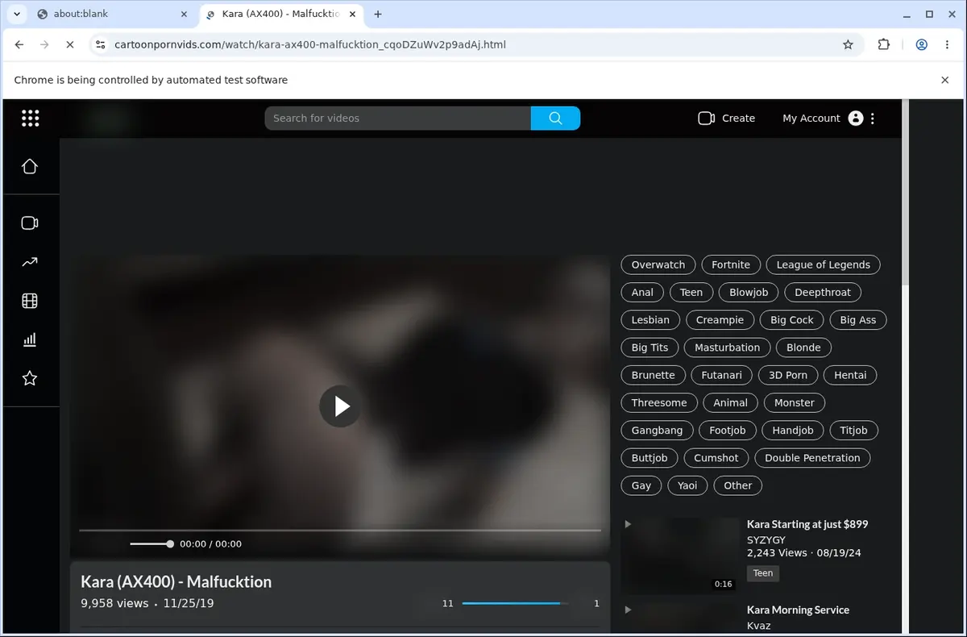The image size is (967, 637).
Task: Select the League of Legends tag
Action: [x=824, y=264]
